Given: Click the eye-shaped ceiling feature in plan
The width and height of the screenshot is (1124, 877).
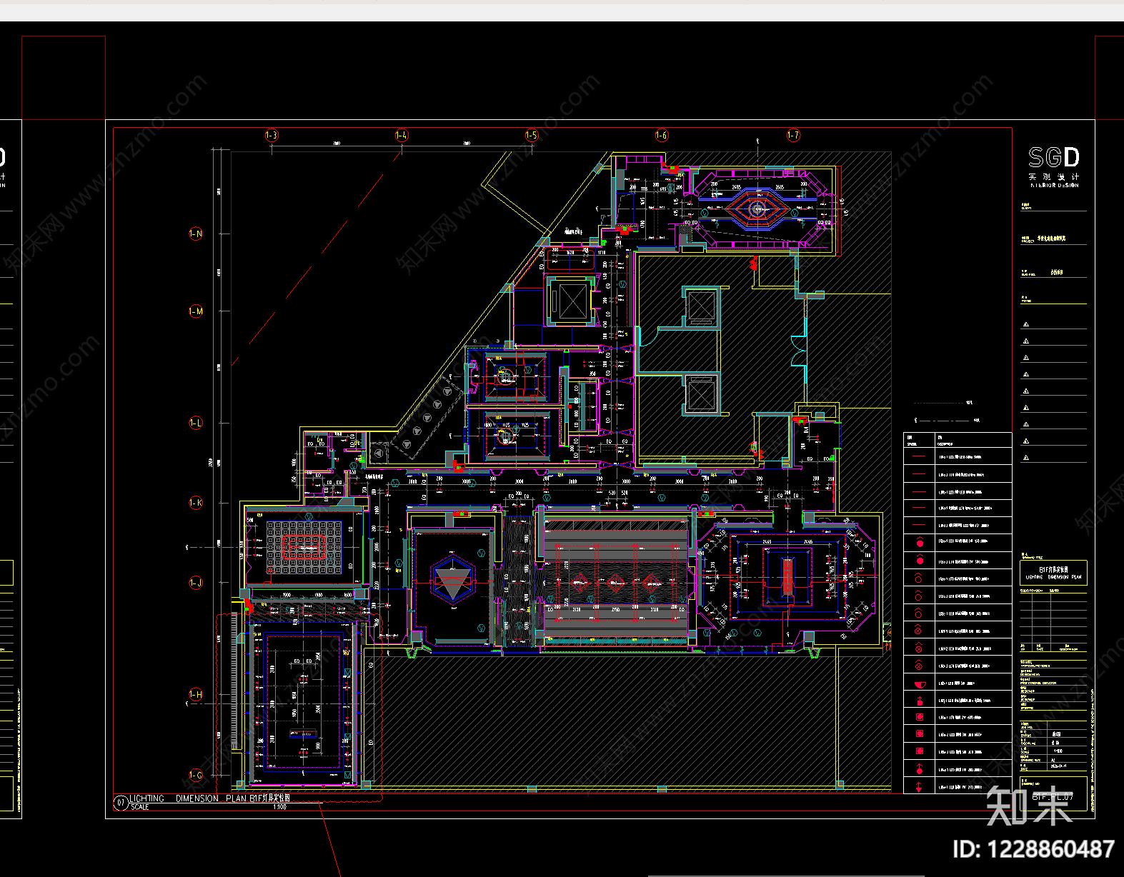Looking at the screenshot, I should pos(757,209).
